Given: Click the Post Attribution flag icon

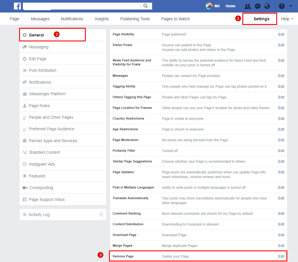Looking at the screenshot, I should [25, 71].
